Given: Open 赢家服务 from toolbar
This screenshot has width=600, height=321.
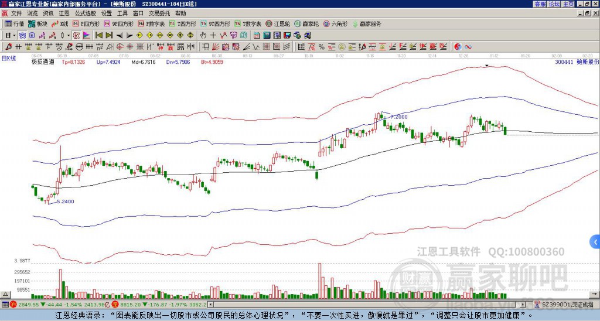Looking at the screenshot, I should [x=367, y=23].
